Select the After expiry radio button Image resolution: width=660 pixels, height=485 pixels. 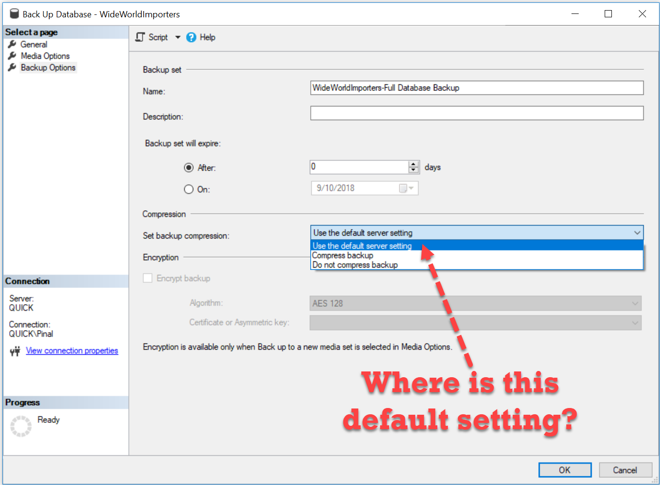point(189,168)
